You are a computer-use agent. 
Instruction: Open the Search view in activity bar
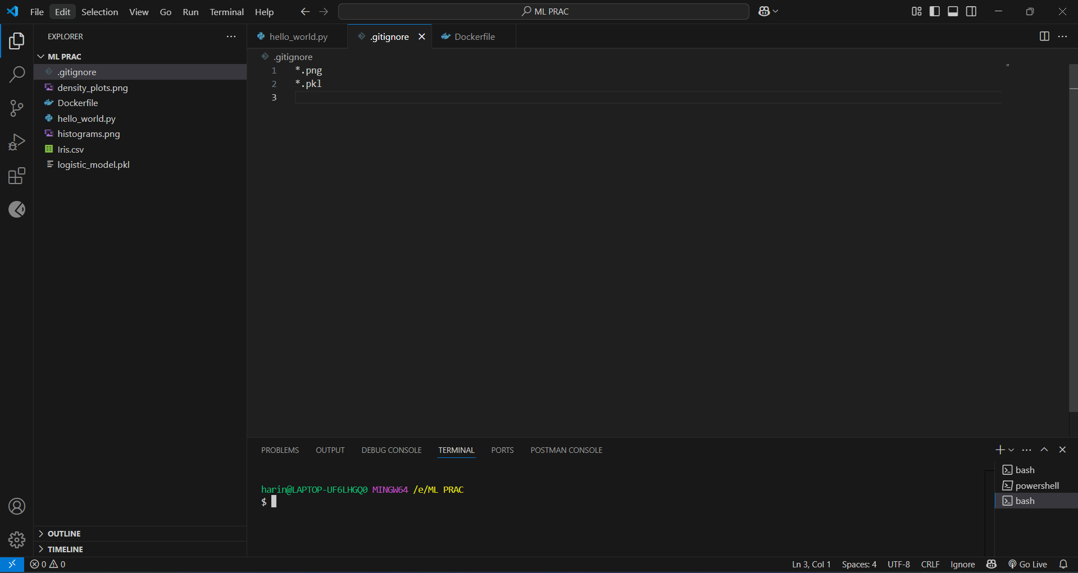pyautogui.click(x=17, y=74)
